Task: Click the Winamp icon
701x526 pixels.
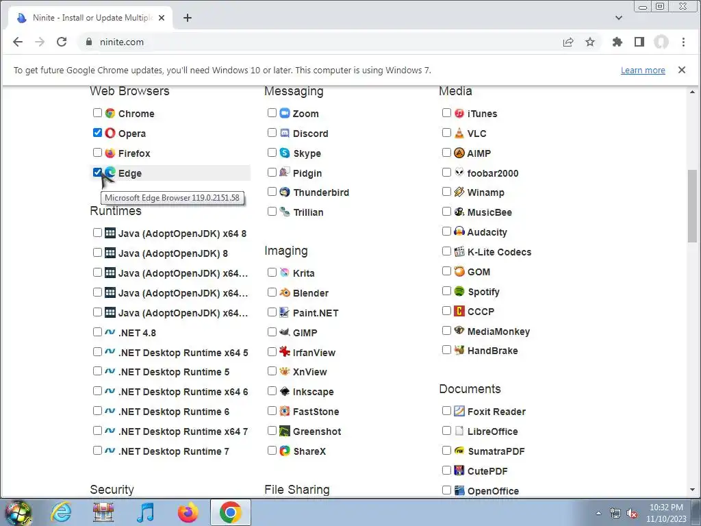Action: click(459, 192)
